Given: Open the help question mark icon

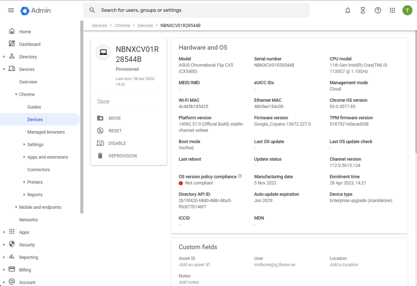Looking at the screenshot, I should [377, 10].
